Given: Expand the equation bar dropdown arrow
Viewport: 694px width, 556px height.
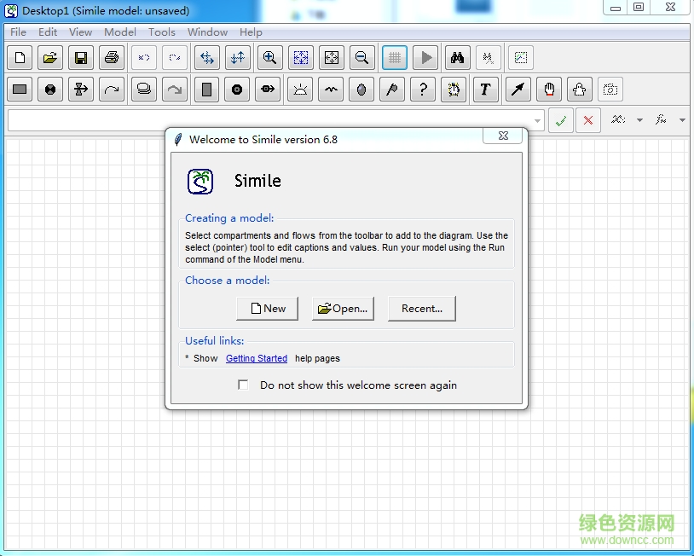Looking at the screenshot, I should tap(537, 121).
